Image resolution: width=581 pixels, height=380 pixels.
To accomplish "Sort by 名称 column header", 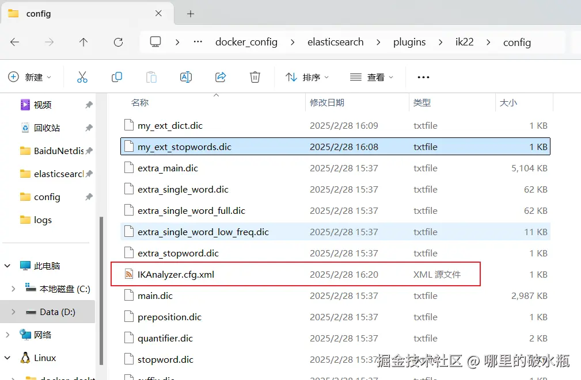I will [140, 102].
